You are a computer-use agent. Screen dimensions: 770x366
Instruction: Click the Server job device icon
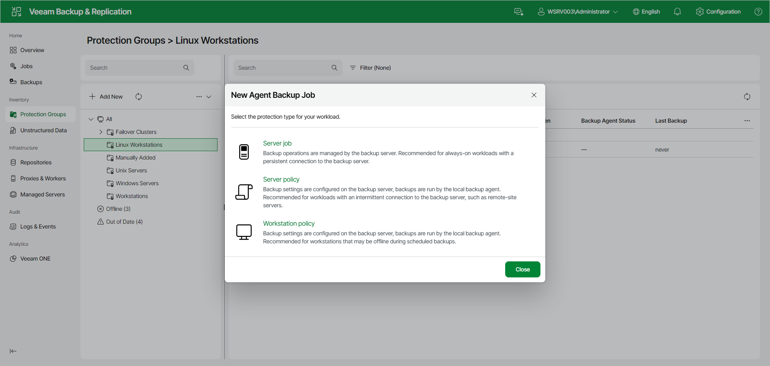click(x=244, y=152)
